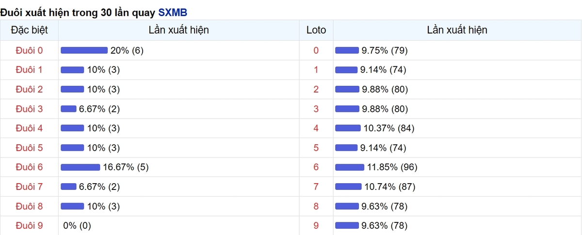The image size is (582, 235).
Task: Click the Loto 6 bar showing 11.85%
Action: (350, 167)
